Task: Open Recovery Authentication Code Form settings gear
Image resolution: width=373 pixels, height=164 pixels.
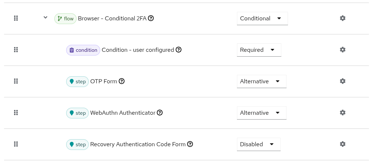Action: 343,144
